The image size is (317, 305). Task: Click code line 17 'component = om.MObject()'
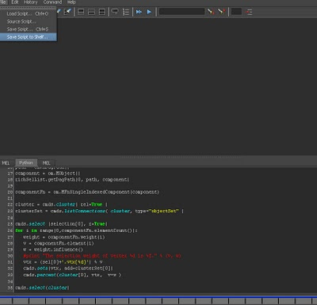point(48,173)
